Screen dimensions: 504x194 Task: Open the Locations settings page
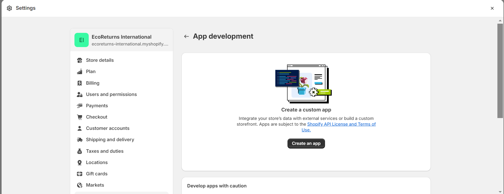[97, 162]
